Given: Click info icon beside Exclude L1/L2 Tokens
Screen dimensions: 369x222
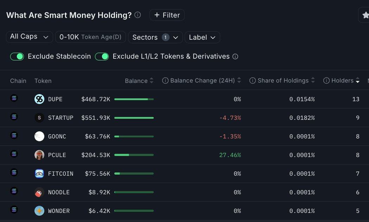Looking at the screenshot, I should pyautogui.click(x=235, y=57).
